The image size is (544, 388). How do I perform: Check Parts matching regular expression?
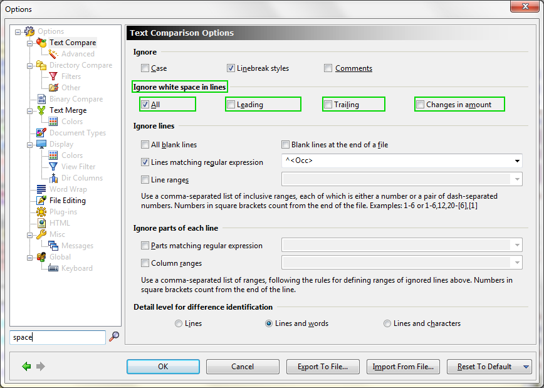click(145, 245)
